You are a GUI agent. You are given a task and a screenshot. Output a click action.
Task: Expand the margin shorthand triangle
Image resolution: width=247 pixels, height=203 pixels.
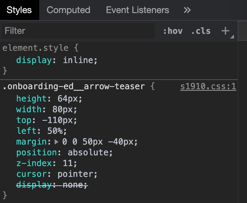(57, 142)
